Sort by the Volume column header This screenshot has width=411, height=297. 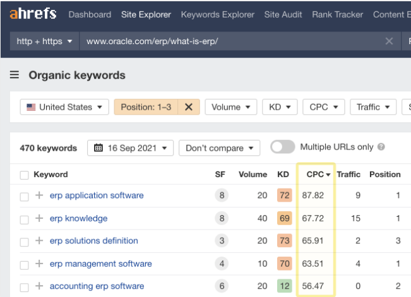tap(253, 175)
